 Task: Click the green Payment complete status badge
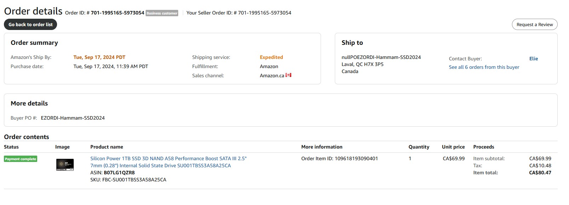tap(21, 159)
